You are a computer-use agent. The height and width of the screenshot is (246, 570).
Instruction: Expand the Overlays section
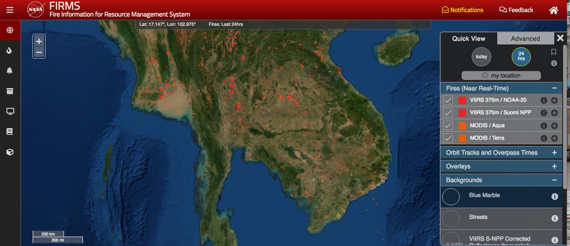coord(554,166)
